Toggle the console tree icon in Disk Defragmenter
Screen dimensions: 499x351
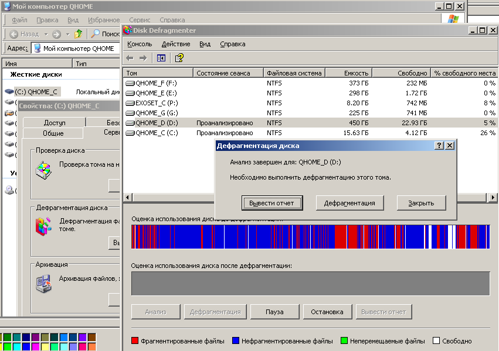coord(161,58)
